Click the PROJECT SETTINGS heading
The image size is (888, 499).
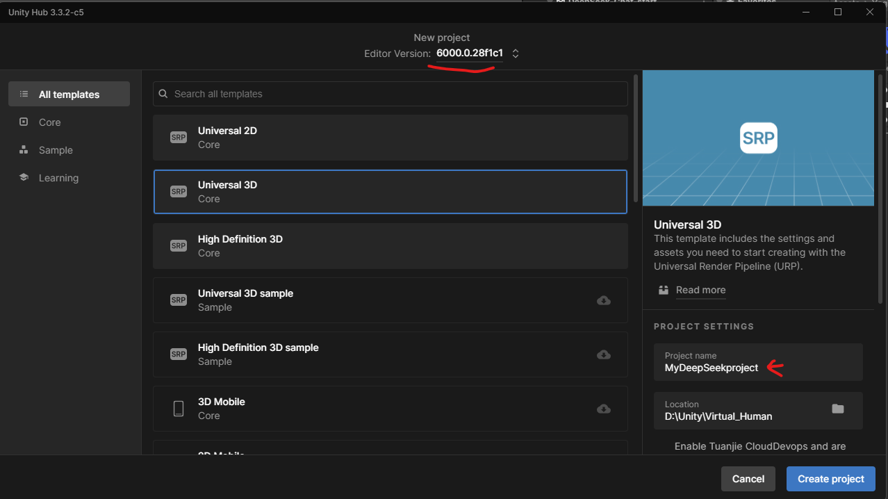[x=704, y=326]
